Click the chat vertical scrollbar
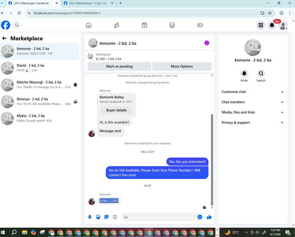This screenshot has height=237, width=295. (212, 160)
